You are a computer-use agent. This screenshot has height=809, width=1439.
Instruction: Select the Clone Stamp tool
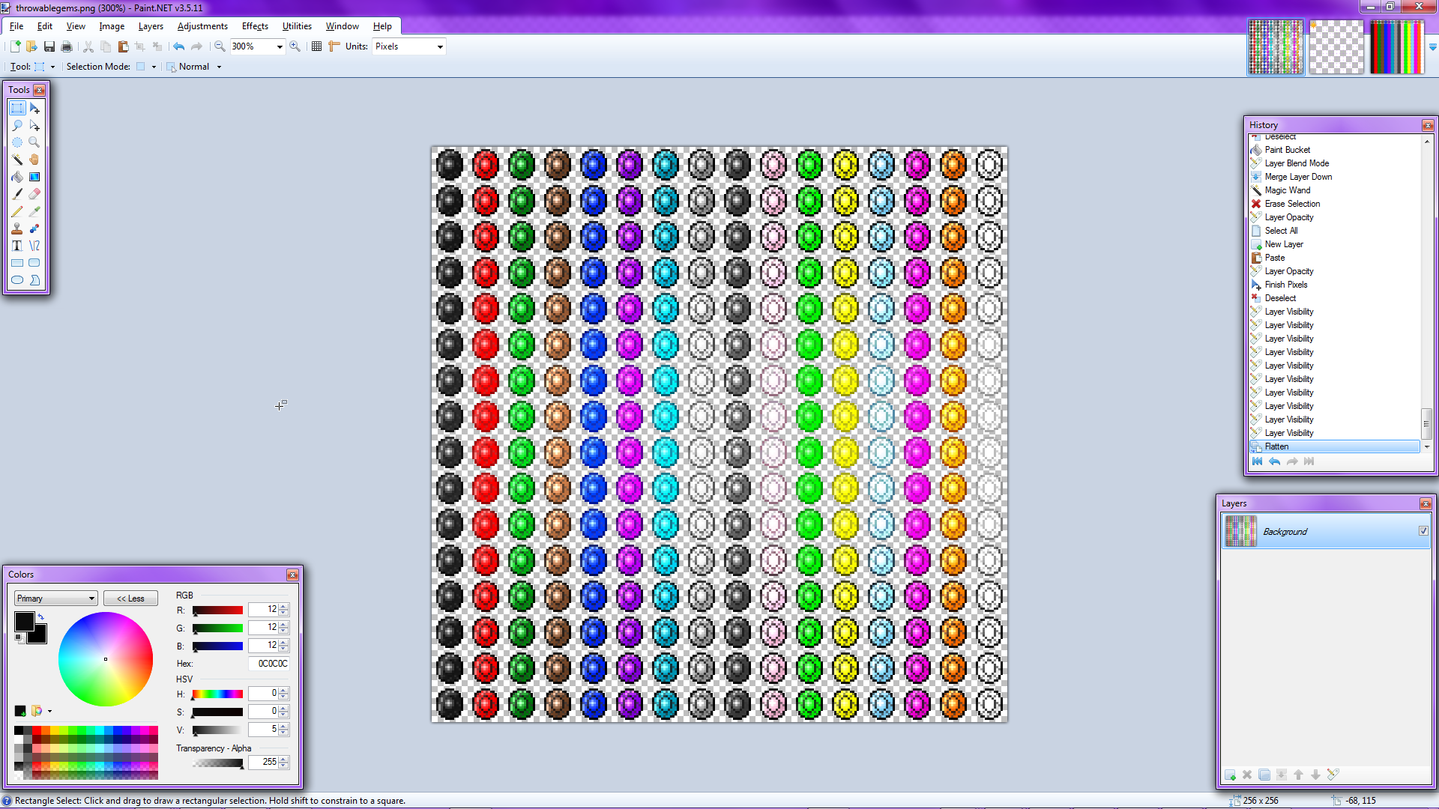(17, 228)
